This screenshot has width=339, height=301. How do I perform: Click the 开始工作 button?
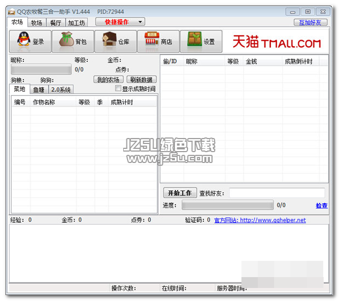[x=180, y=193]
